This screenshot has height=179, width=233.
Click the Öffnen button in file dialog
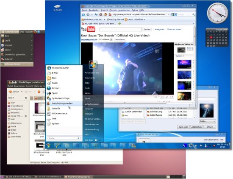[210, 127]
